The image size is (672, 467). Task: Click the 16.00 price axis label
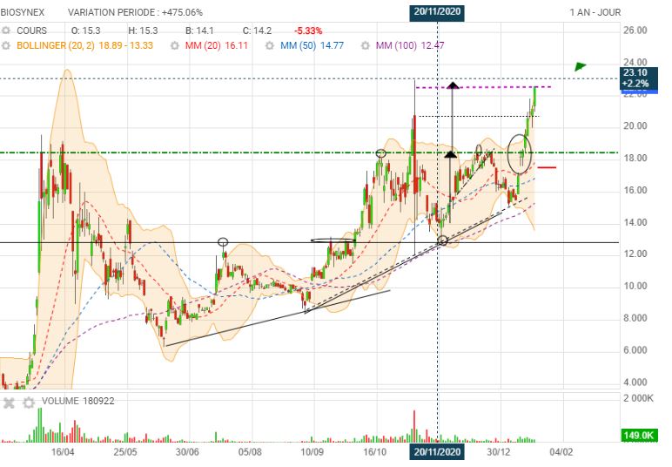click(x=635, y=190)
